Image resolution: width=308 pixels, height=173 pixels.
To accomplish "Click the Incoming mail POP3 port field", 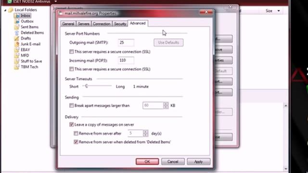I will pos(126,60).
